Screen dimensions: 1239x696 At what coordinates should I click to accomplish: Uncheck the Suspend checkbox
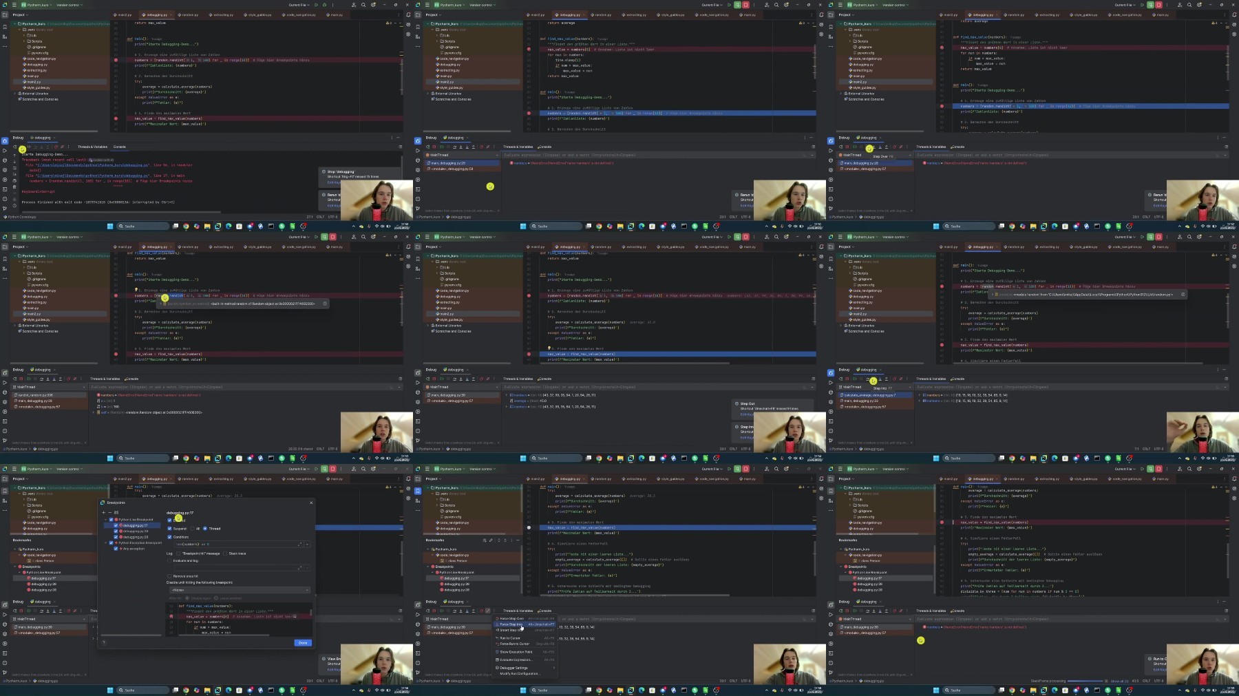169,529
